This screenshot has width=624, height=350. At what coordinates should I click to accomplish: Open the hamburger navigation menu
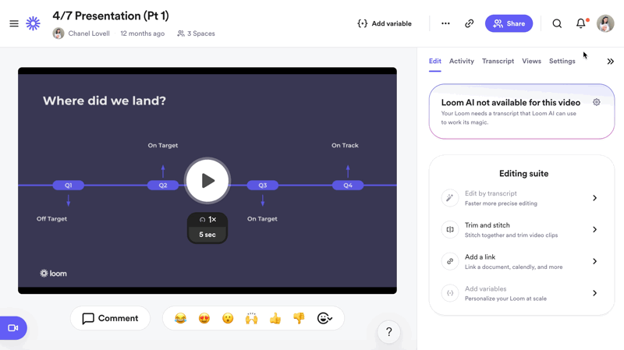(14, 24)
